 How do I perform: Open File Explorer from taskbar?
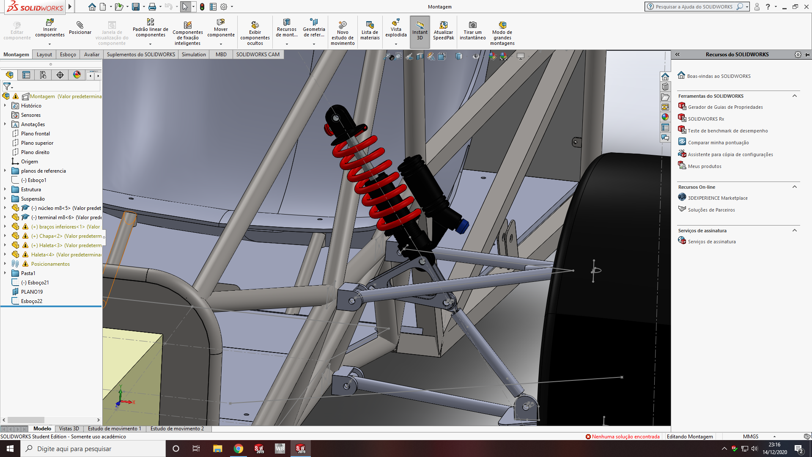217,449
